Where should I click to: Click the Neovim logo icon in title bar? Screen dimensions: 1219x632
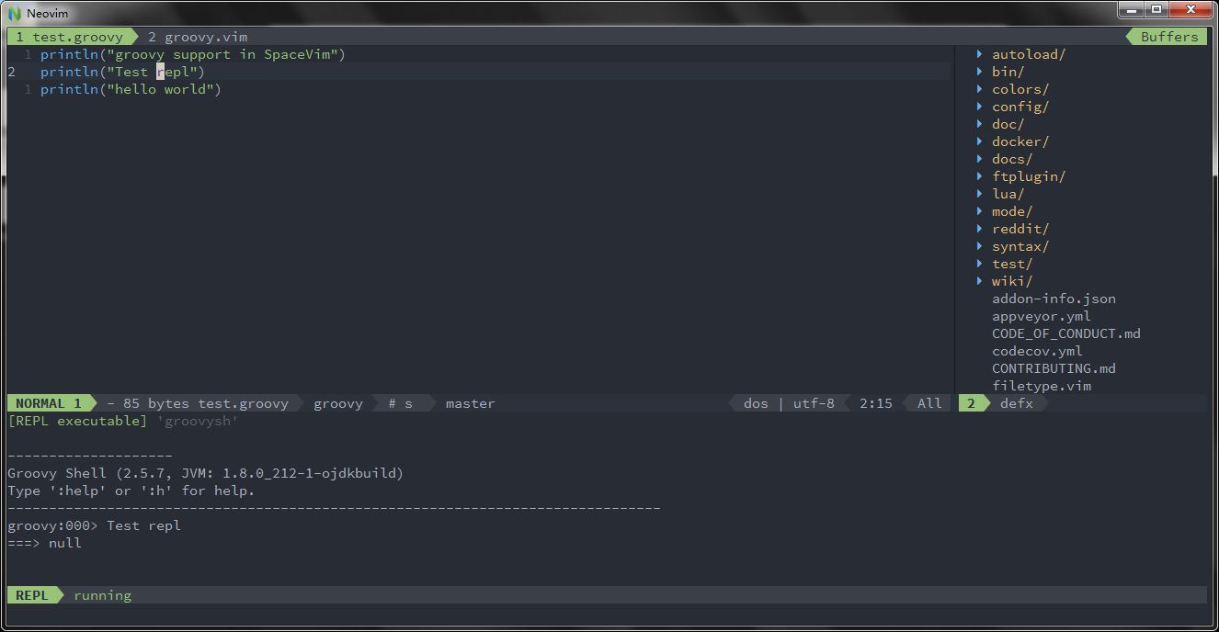[15, 13]
